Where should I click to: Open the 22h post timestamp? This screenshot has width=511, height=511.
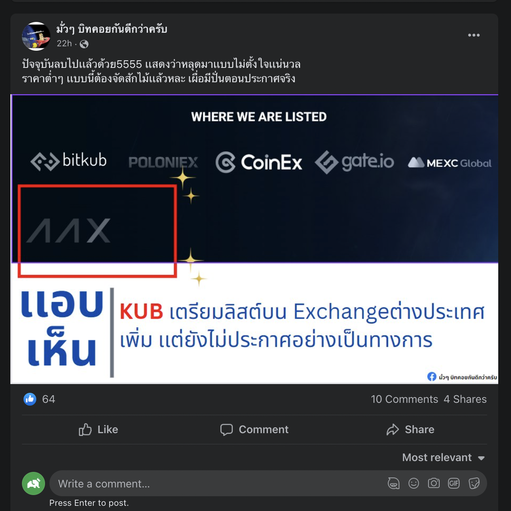(x=64, y=44)
